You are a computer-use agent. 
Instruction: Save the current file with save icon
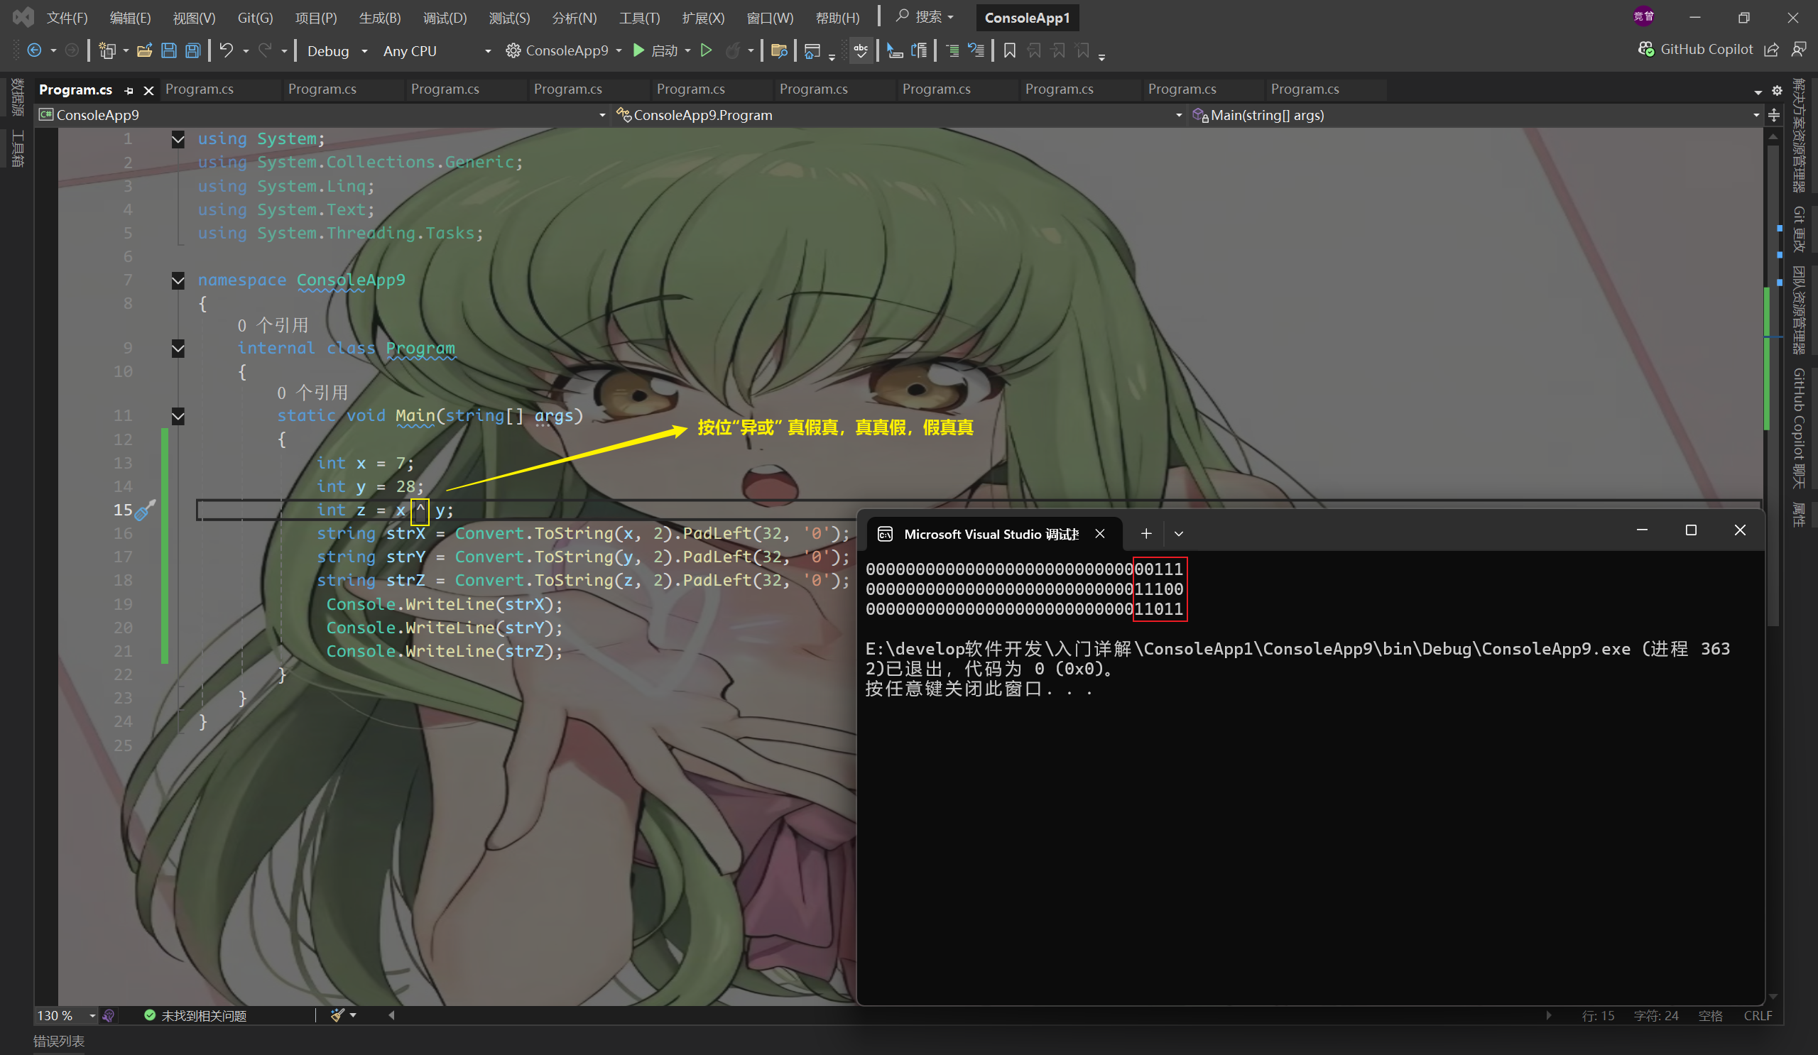169,50
